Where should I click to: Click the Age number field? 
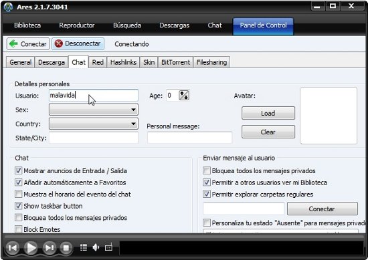point(173,96)
